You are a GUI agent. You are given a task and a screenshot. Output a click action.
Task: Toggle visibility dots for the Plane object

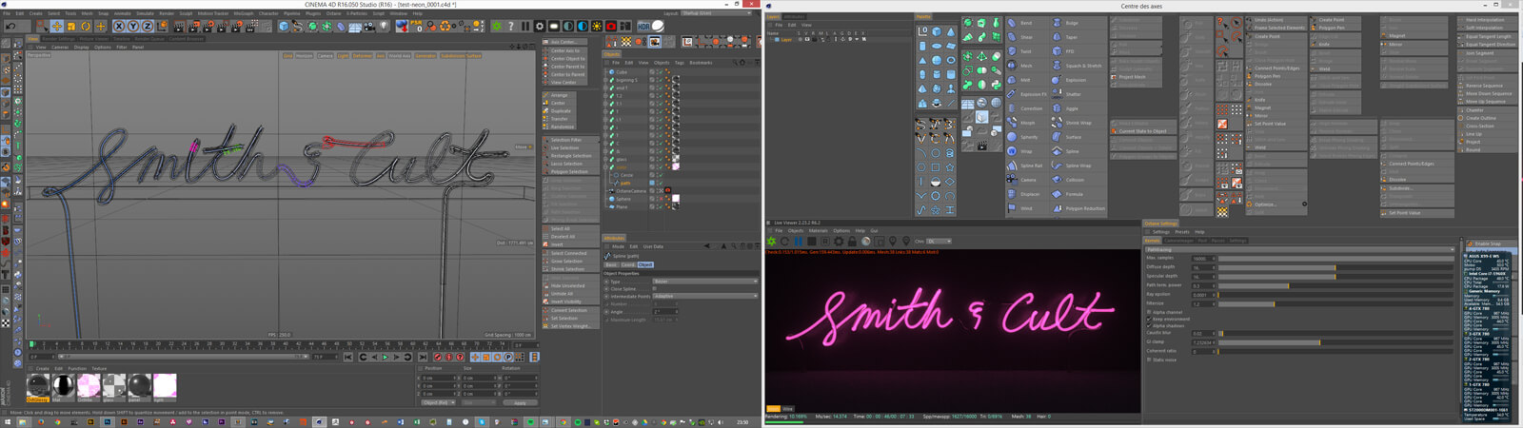tap(657, 206)
